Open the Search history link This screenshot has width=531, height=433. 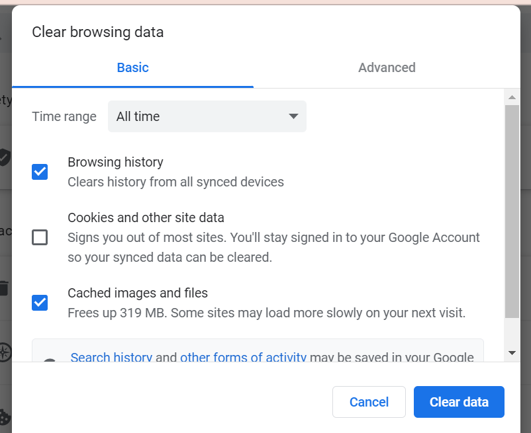tap(111, 357)
